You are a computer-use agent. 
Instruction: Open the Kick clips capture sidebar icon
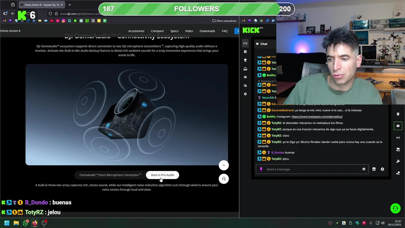click(x=245, y=77)
